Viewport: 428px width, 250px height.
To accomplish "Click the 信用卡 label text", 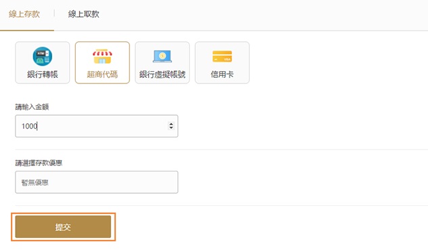I will click(222, 75).
